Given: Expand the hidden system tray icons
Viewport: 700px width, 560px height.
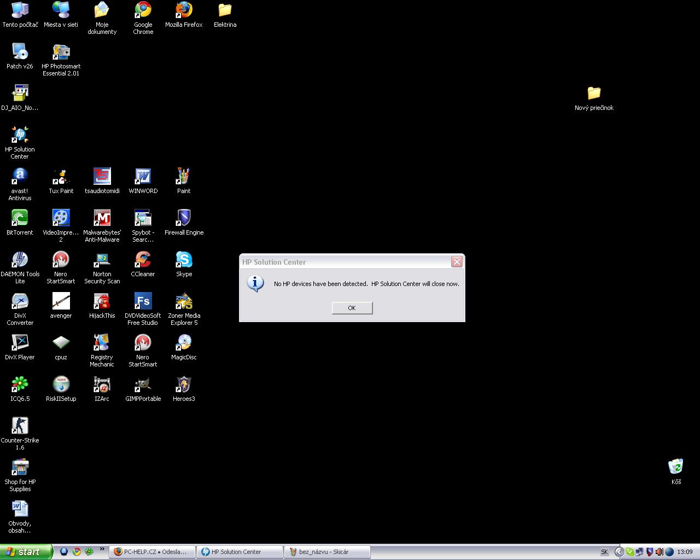Looking at the screenshot, I should pyautogui.click(x=619, y=552).
